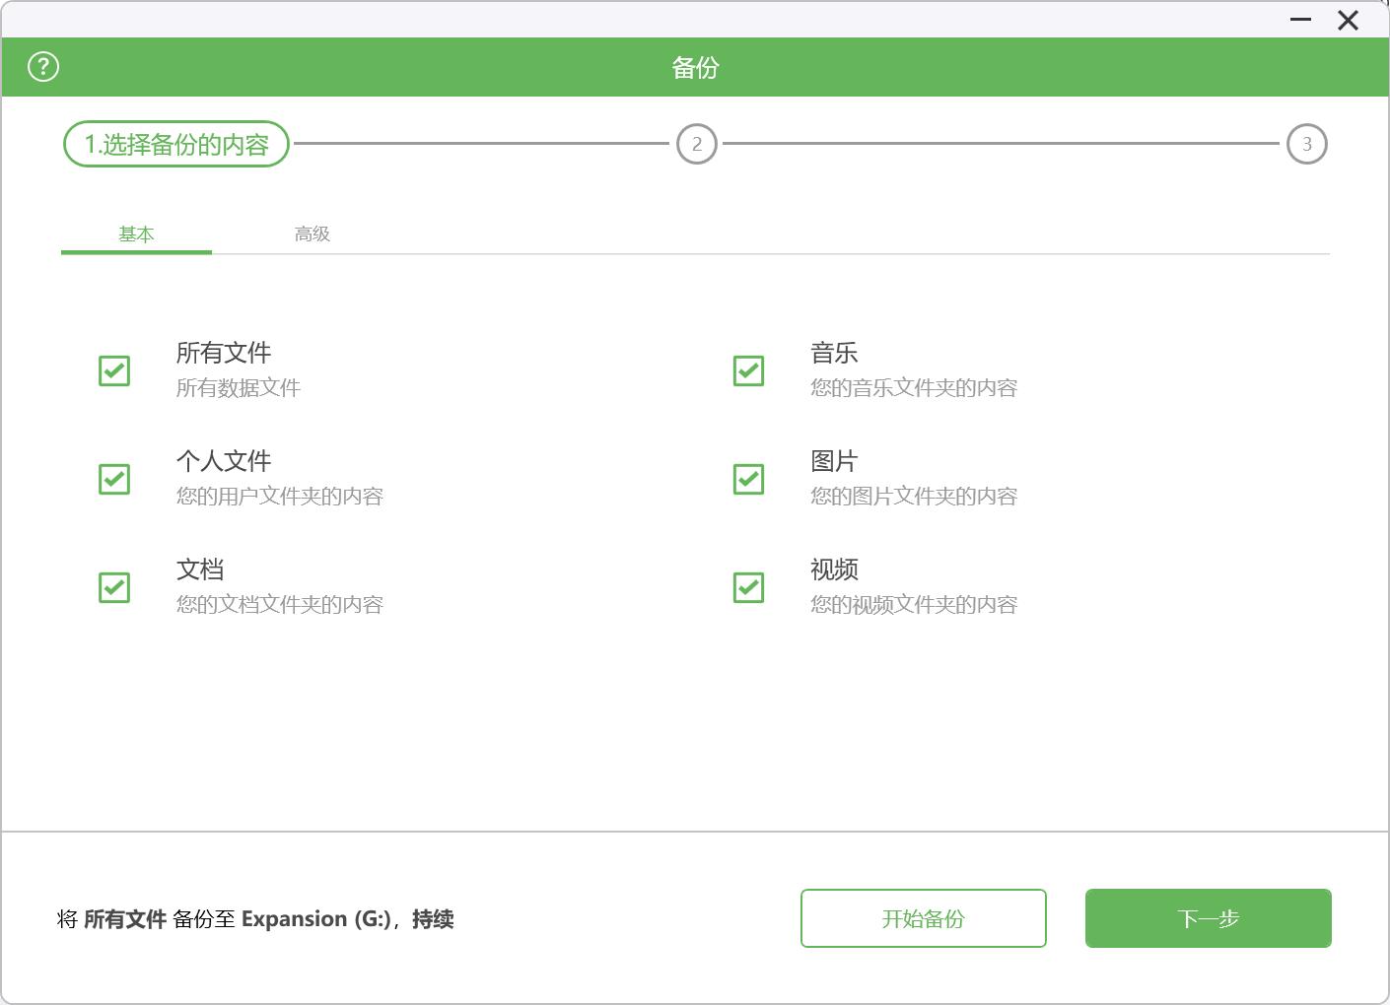Screen dimensions: 1390x1005
Task: Uncheck the 文档 option
Action: 113,587
